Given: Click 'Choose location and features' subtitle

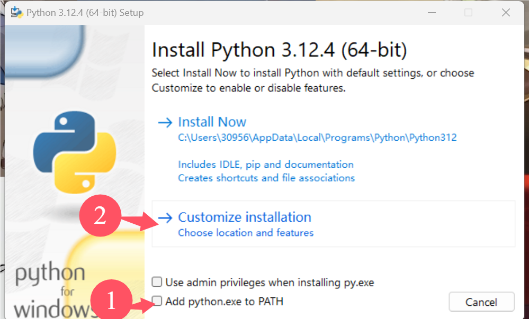Looking at the screenshot, I should 246,233.
